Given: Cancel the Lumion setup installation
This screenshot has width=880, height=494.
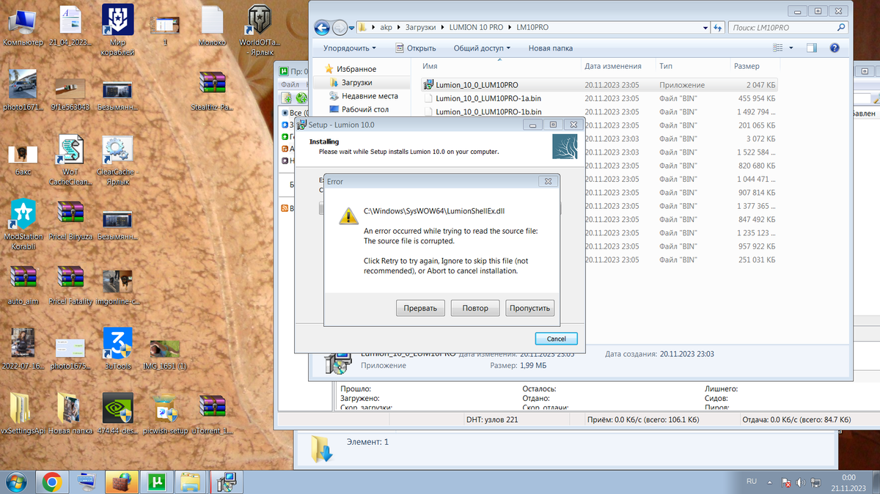Looking at the screenshot, I should tap(556, 339).
